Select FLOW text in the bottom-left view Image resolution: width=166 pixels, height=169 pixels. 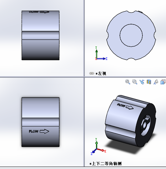click(x=34, y=131)
